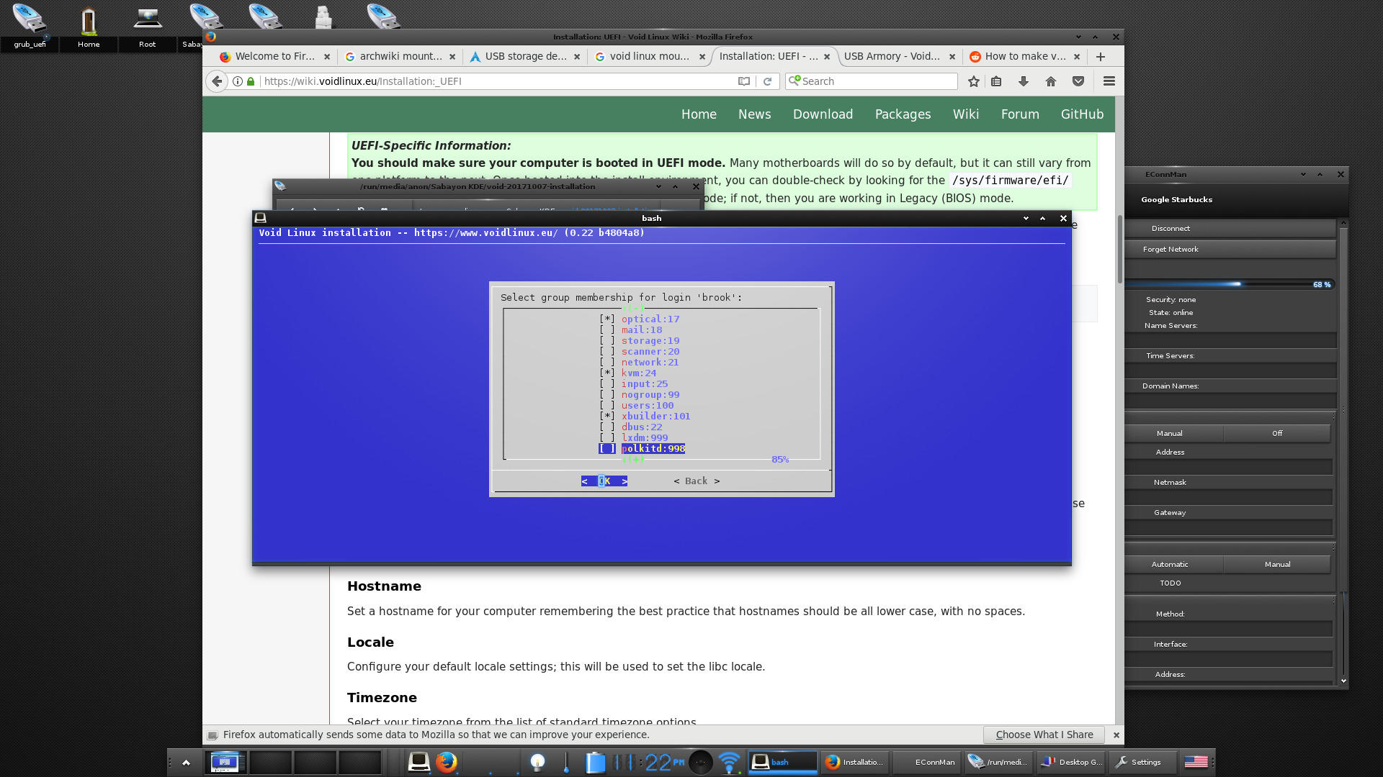This screenshot has height=777, width=1383.
Task: Expand the taskbar up-arrow menu
Action: 186,762
